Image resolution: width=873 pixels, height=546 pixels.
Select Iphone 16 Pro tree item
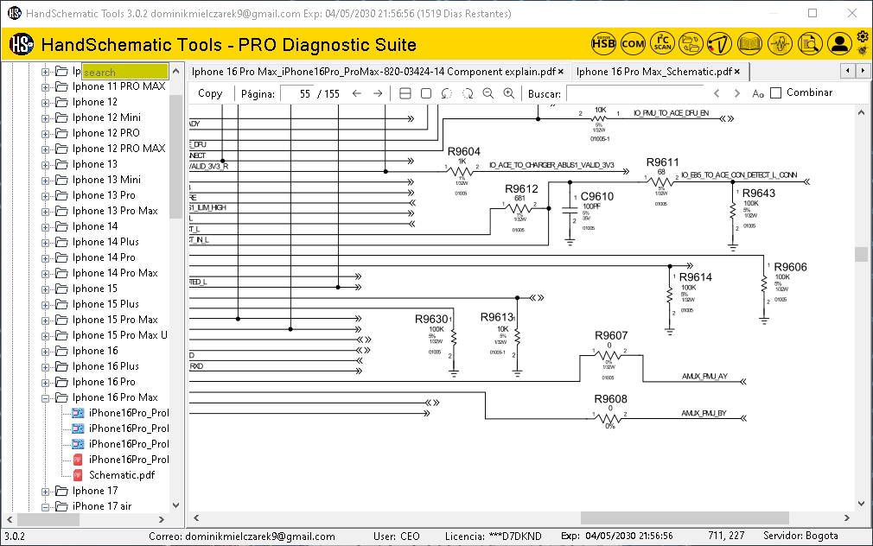(x=104, y=382)
